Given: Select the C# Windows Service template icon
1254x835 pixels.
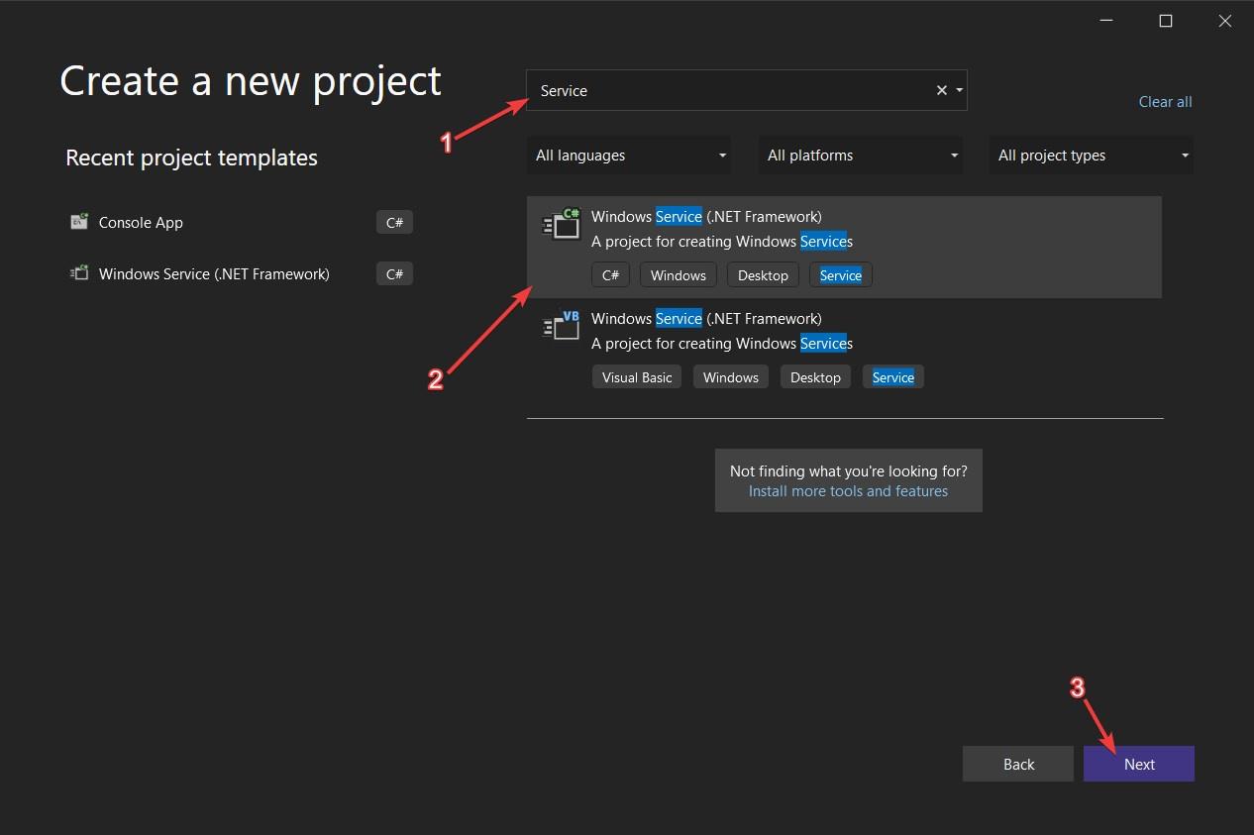Looking at the screenshot, I should click(x=561, y=223).
